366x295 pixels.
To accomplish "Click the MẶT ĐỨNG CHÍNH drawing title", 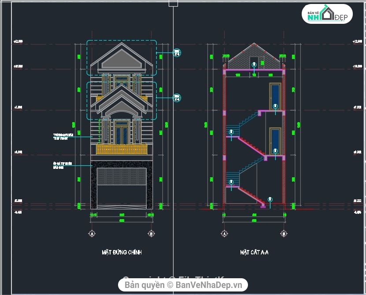I will click(x=122, y=252).
